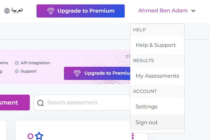Switch language to العربية
The width and height of the screenshot is (210, 140).
(17, 10)
